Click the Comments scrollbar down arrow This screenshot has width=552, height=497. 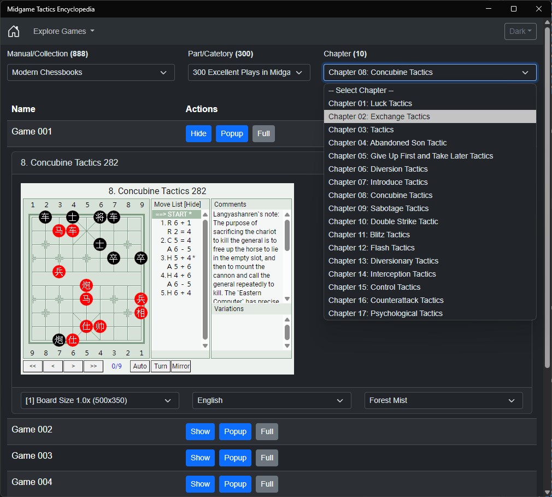click(287, 299)
